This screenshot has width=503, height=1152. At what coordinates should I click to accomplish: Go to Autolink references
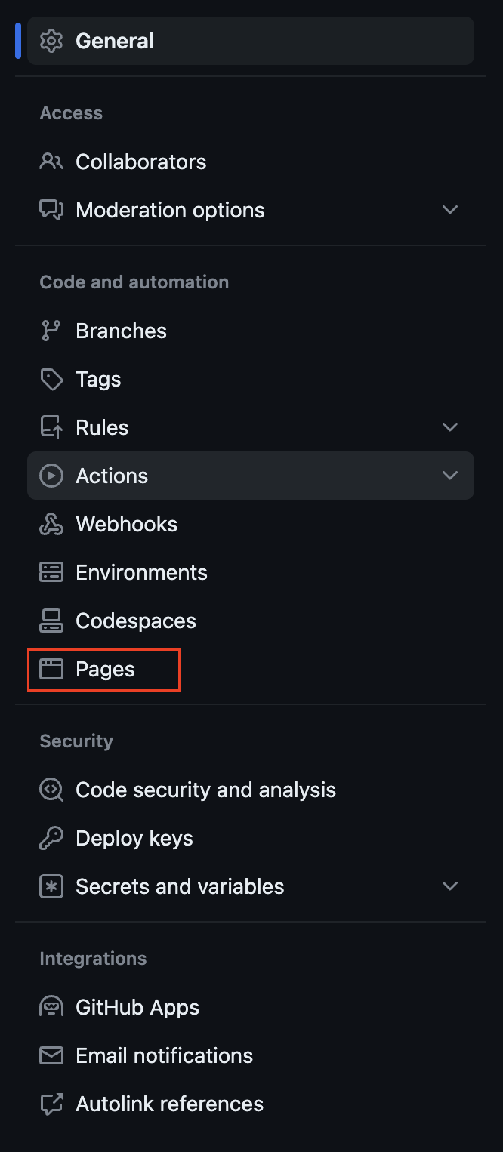[x=251, y=1104]
